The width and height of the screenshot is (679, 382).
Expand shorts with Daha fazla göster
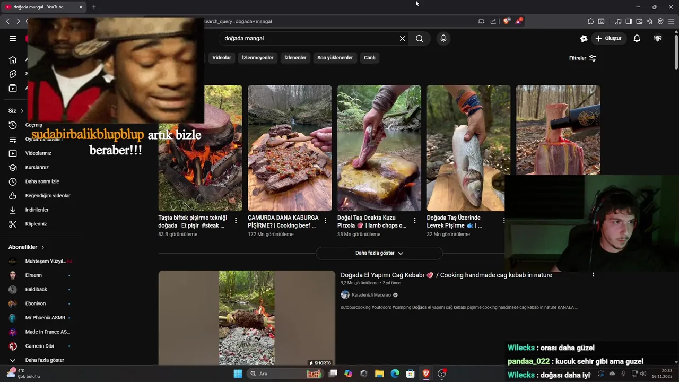[x=379, y=253]
